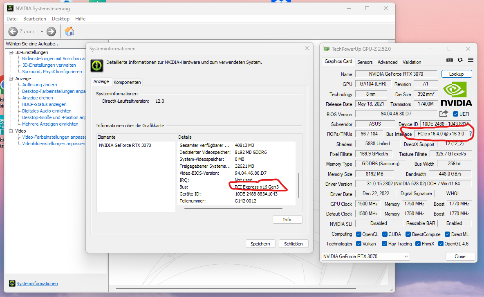Screen dimensions: 484x297
Task: Click the details list vertical scrollbar
Action: tap(298, 185)
